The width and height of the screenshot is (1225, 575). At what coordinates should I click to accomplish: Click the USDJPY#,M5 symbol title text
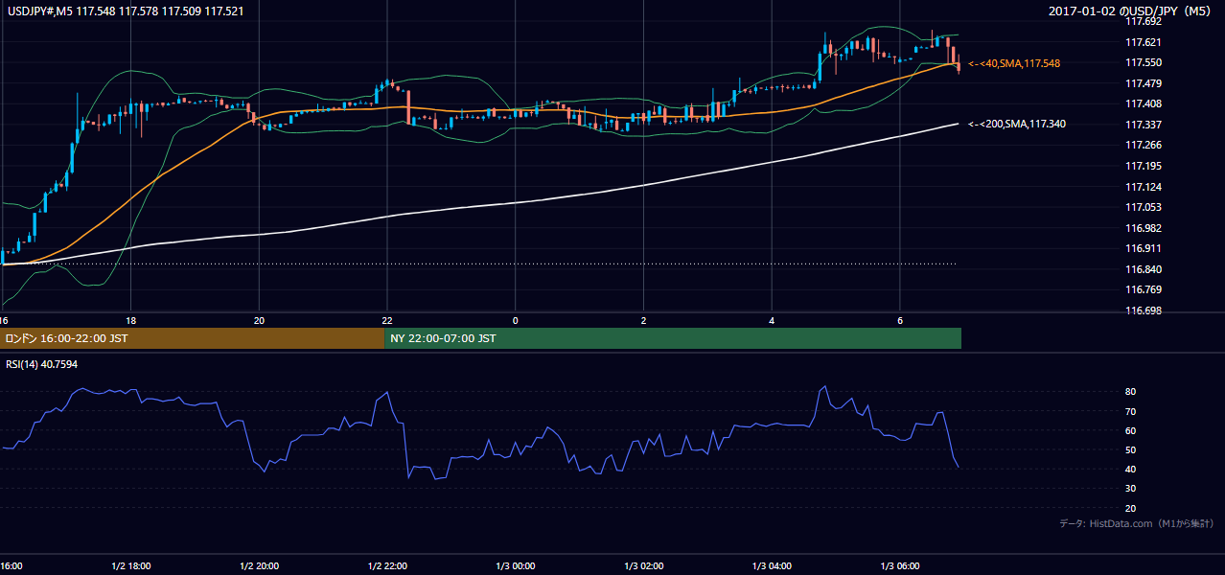[38, 11]
